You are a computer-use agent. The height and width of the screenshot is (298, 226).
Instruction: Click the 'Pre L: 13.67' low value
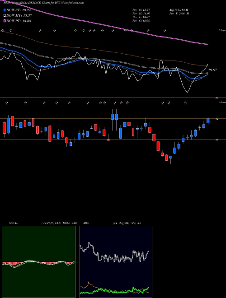coord(141,17)
